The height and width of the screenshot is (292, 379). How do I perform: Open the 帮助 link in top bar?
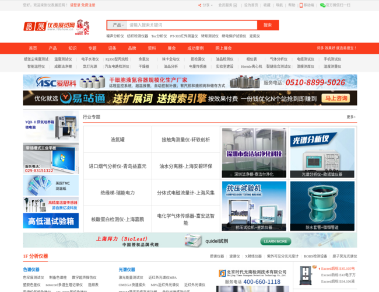tap(292, 5)
